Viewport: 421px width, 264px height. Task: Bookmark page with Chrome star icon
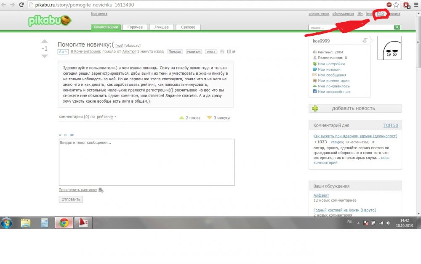[x=396, y=5]
